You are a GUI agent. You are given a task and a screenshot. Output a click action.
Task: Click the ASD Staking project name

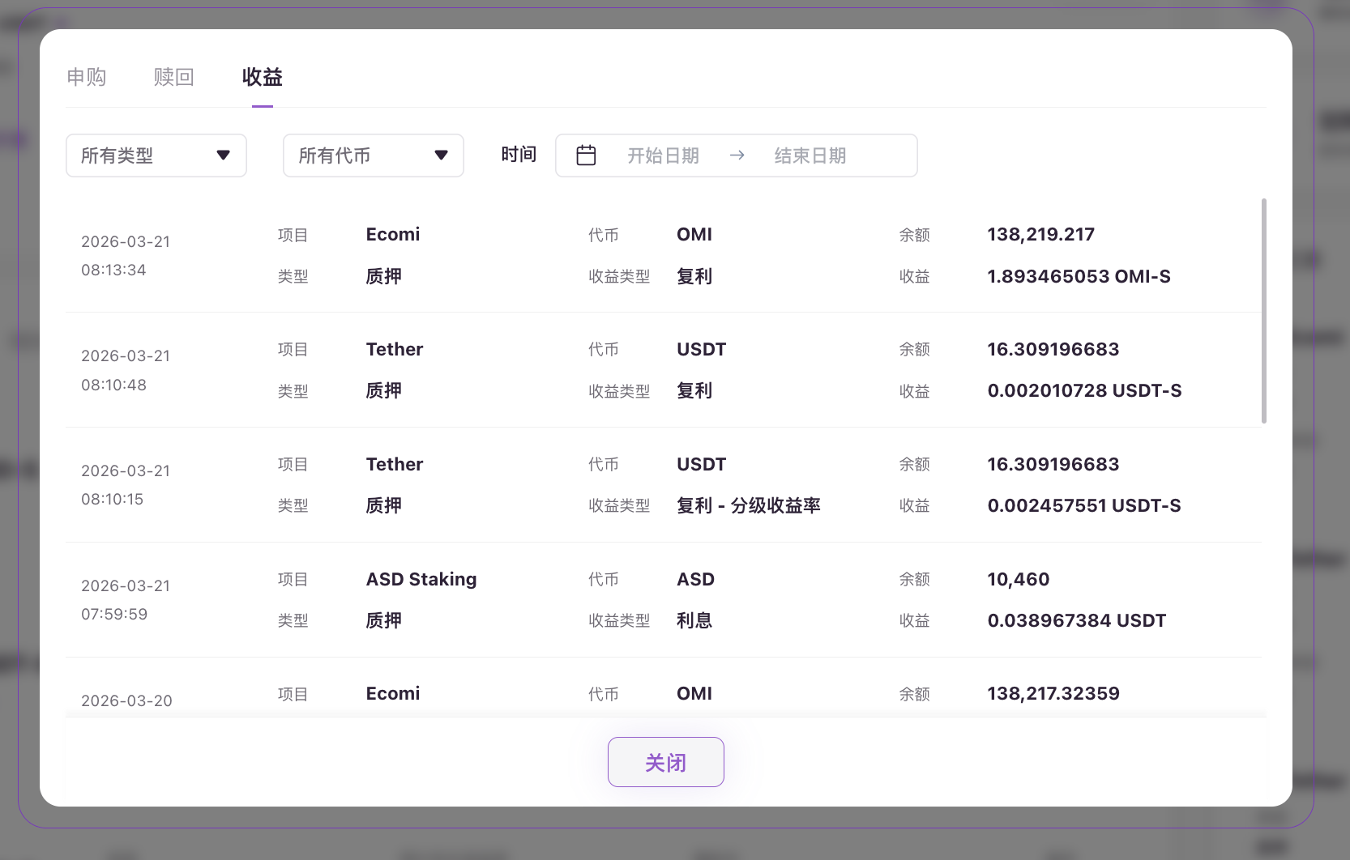coord(421,580)
